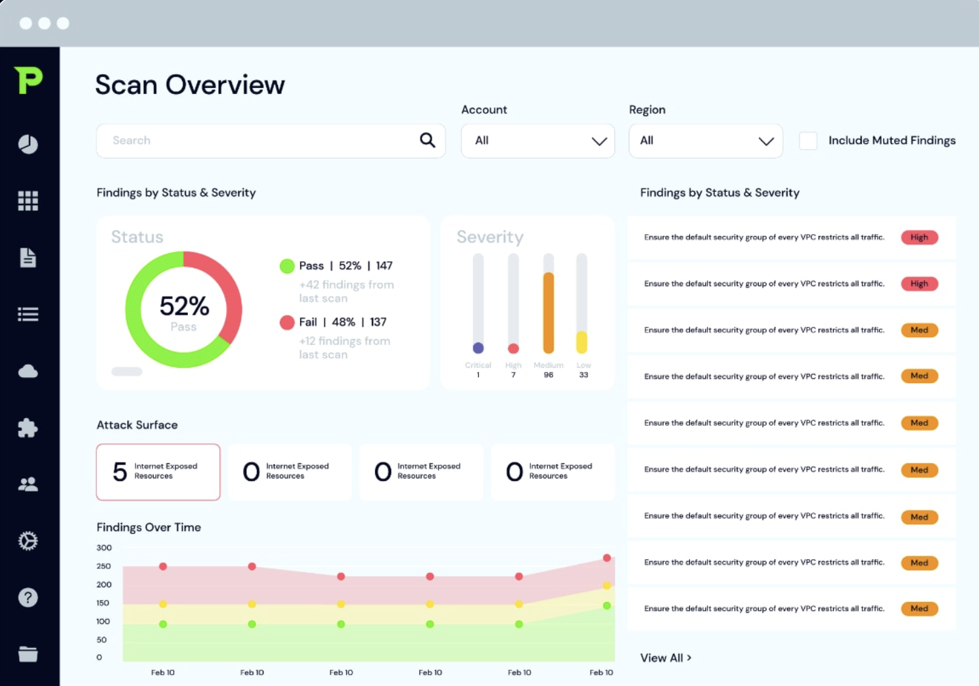Click the Critical severity bar showing 1
Screen dimensions: 979x686
[478, 304]
